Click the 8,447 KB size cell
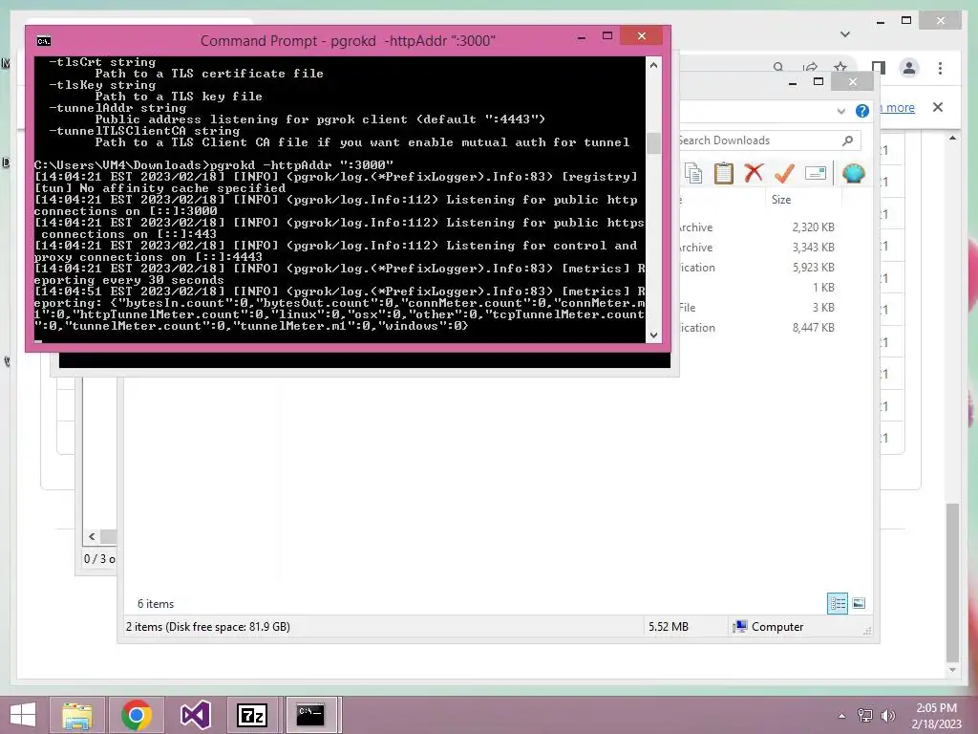This screenshot has height=734, width=978. [x=814, y=327]
